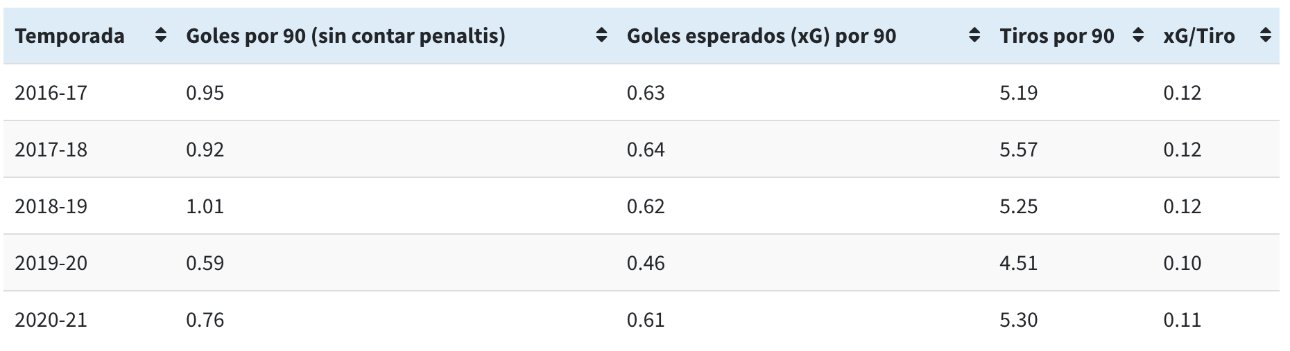Click the Goles por 90 (sin contar penaltis) header

click(x=345, y=36)
